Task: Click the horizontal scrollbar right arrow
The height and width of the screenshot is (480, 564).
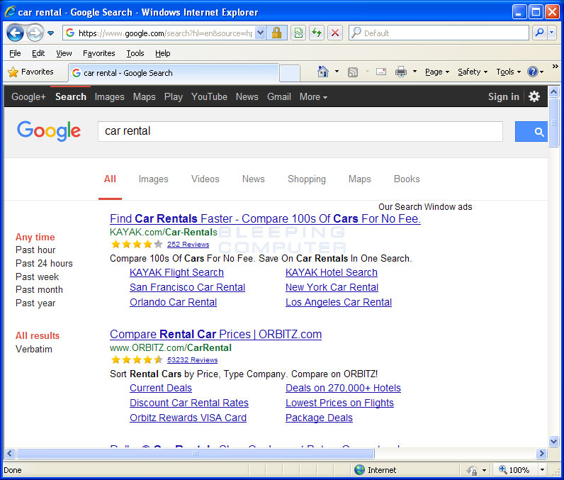Action: click(x=541, y=453)
